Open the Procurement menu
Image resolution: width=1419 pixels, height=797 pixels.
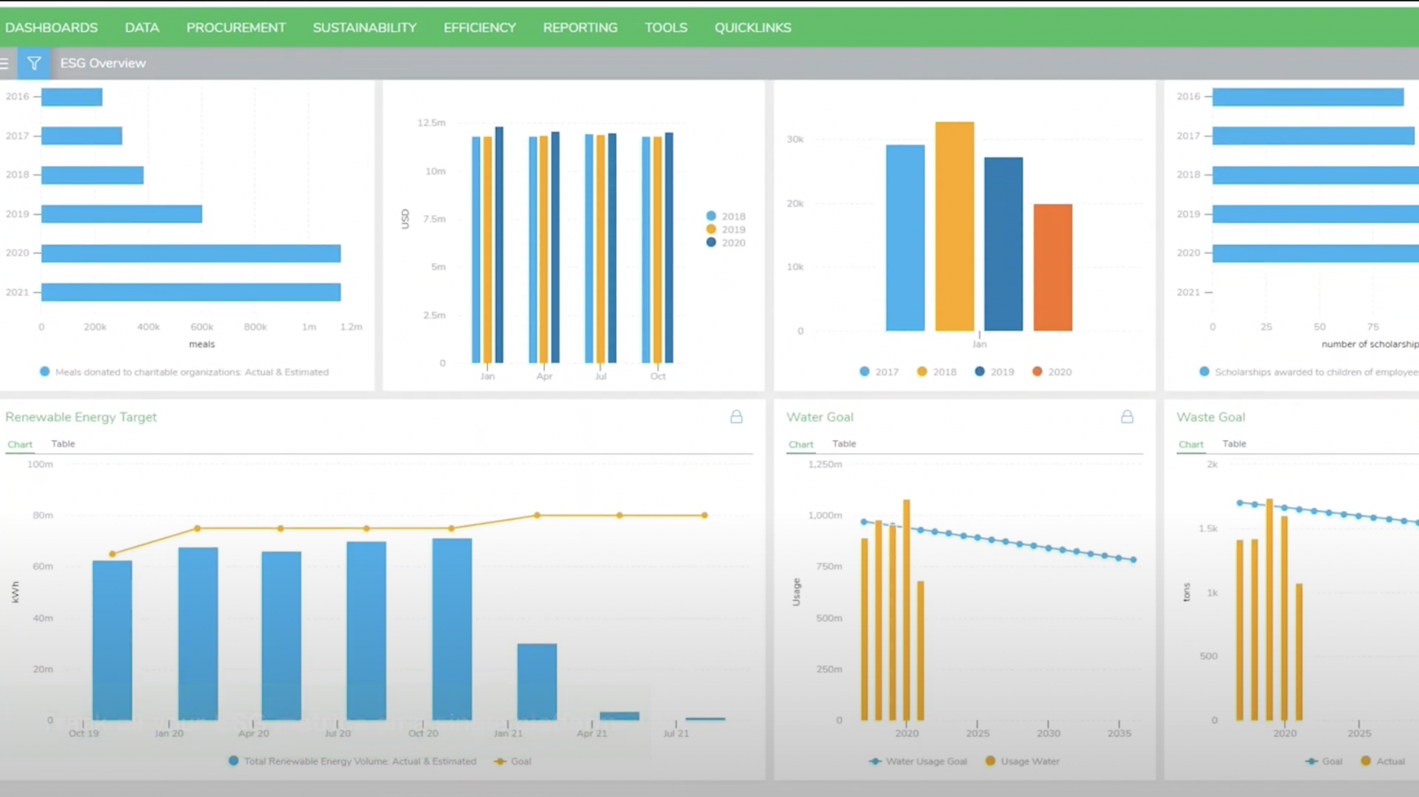(236, 28)
